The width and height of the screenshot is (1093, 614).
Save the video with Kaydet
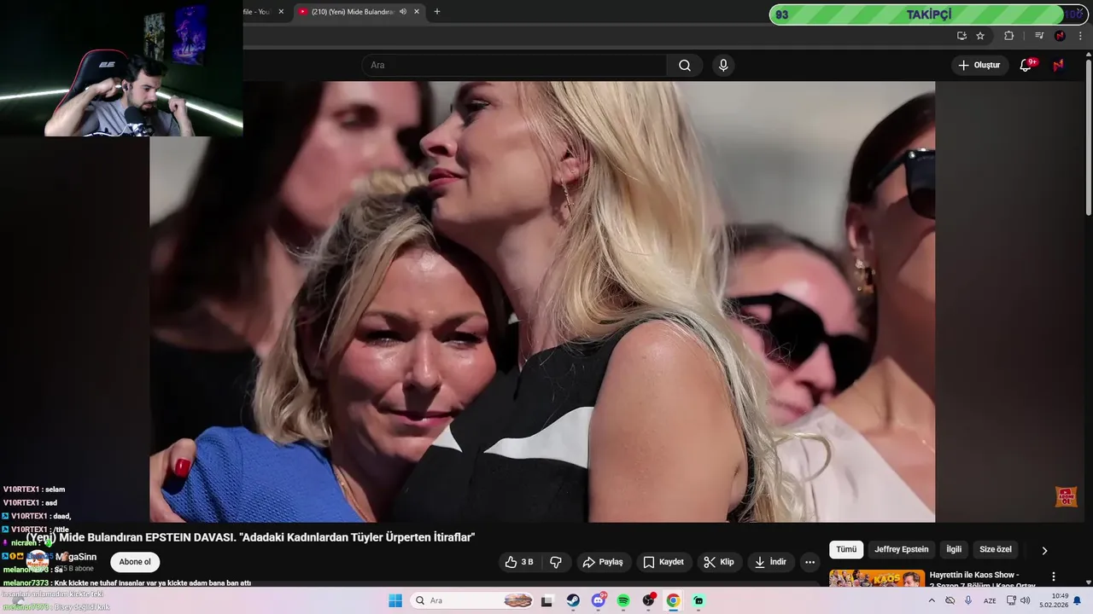pos(663,562)
